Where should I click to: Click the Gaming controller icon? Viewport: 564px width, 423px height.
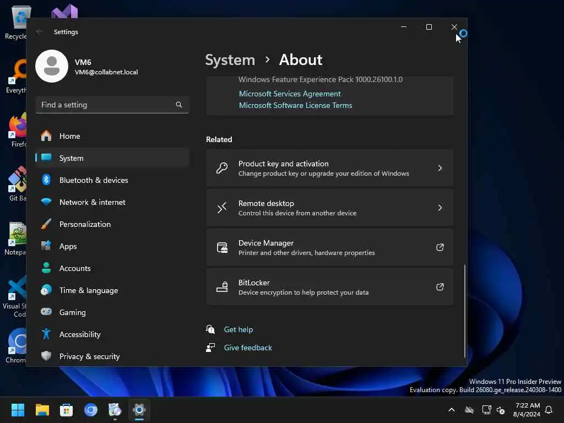[46, 312]
